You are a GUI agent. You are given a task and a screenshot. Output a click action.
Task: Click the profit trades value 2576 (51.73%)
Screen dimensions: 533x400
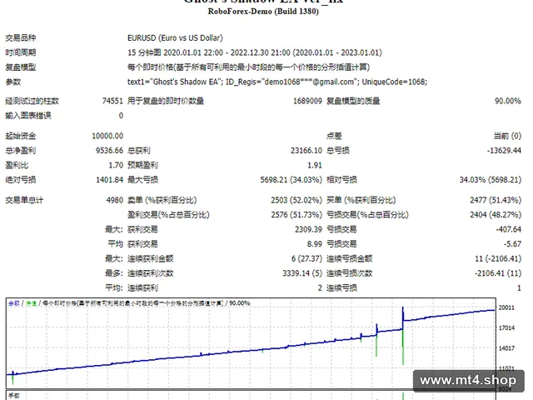click(x=296, y=215)
